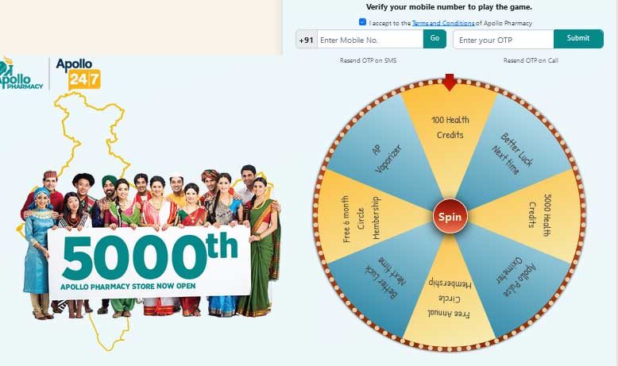The width and height of the screenshot is (618, 366).
Task: Select the 100 Health Credits wheel segment
Action: (x=450, y=128)
